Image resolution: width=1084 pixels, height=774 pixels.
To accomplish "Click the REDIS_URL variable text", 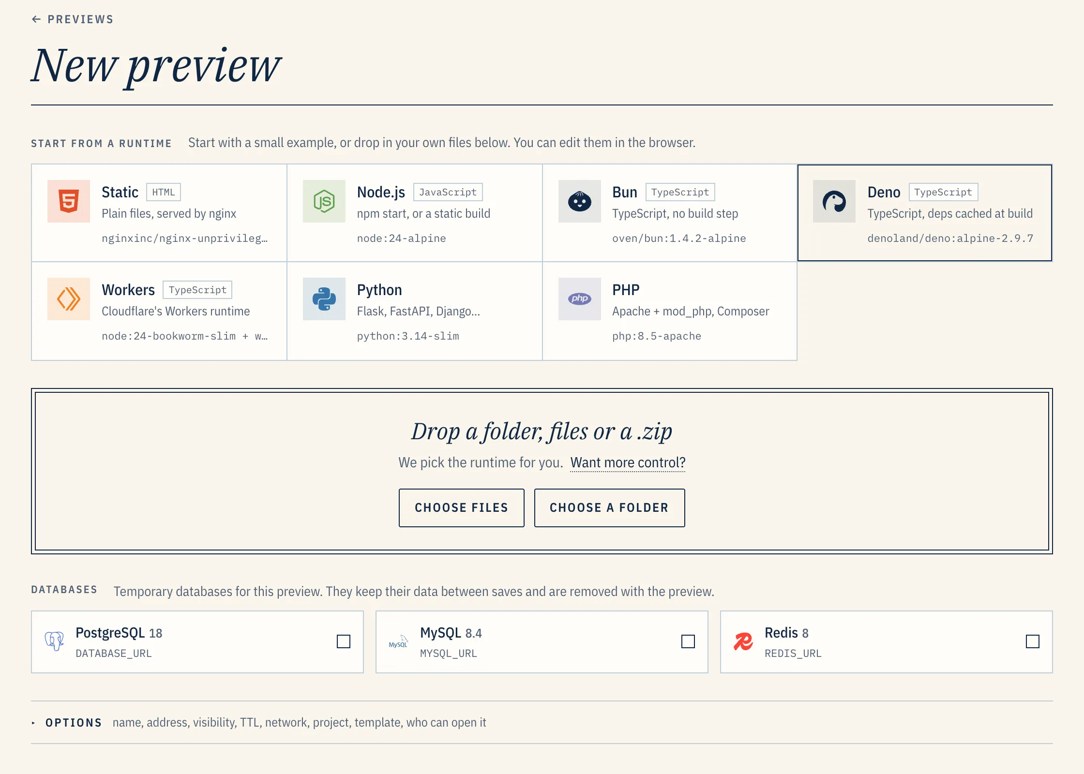I will [x=793, y=654].
